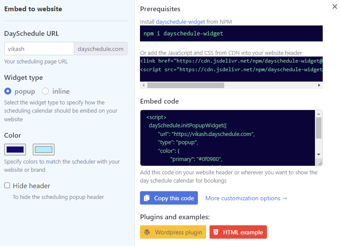
Task: Click the Copy this code button
Action: coord(168,198)
